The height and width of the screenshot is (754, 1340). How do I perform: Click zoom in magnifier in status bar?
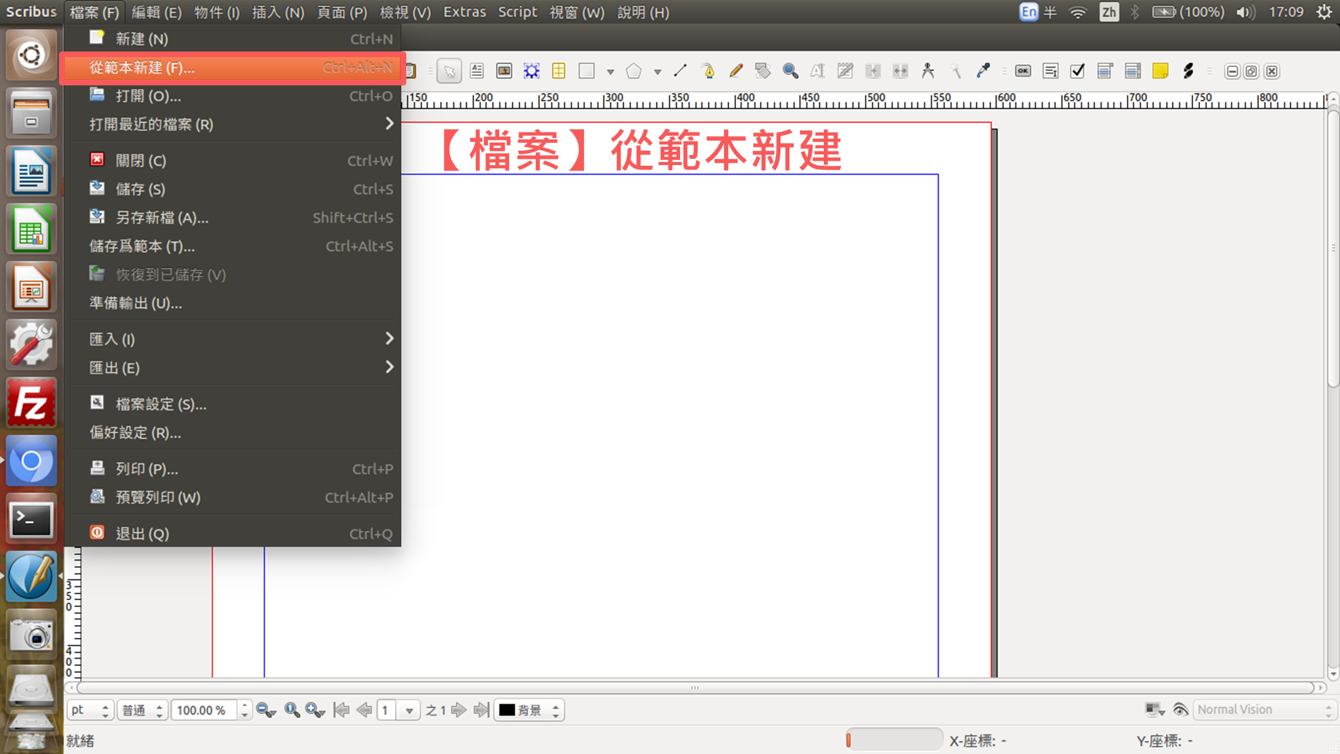[x=315, y=710]
